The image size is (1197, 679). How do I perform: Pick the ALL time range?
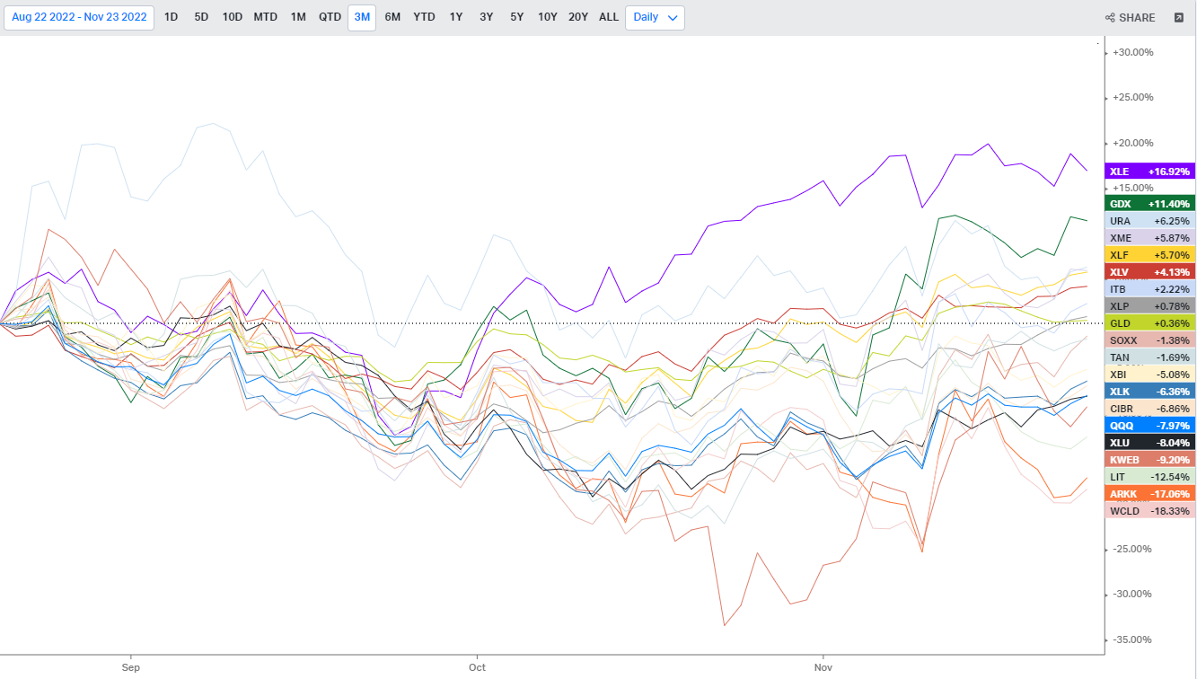609,18
